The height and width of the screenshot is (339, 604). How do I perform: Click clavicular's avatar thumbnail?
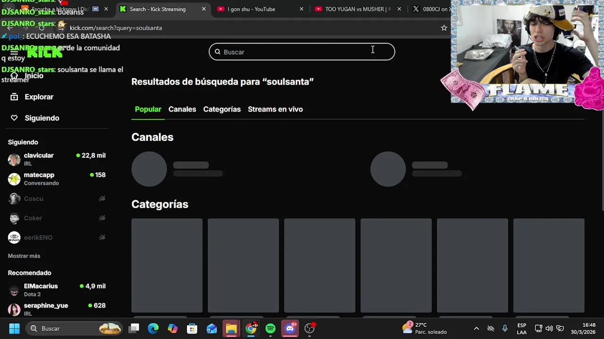[x=14, y=160]
